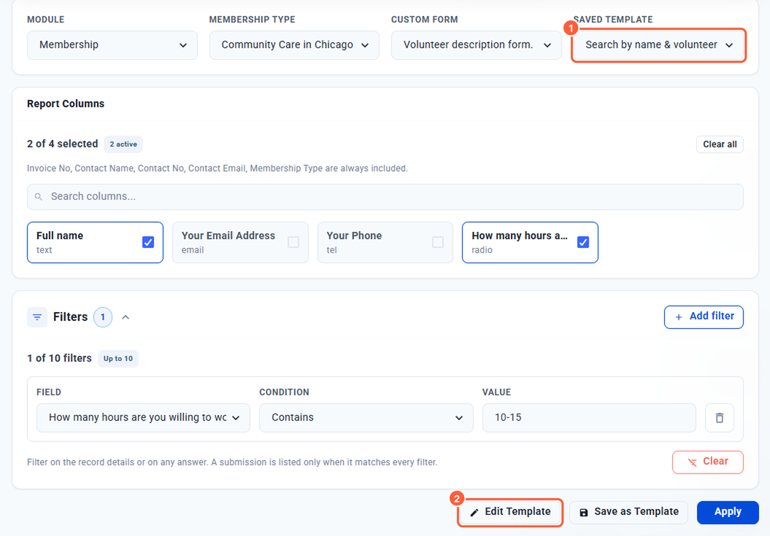Click the Add filter button
The height and width of the screenshot is (536, 770).
704,317
